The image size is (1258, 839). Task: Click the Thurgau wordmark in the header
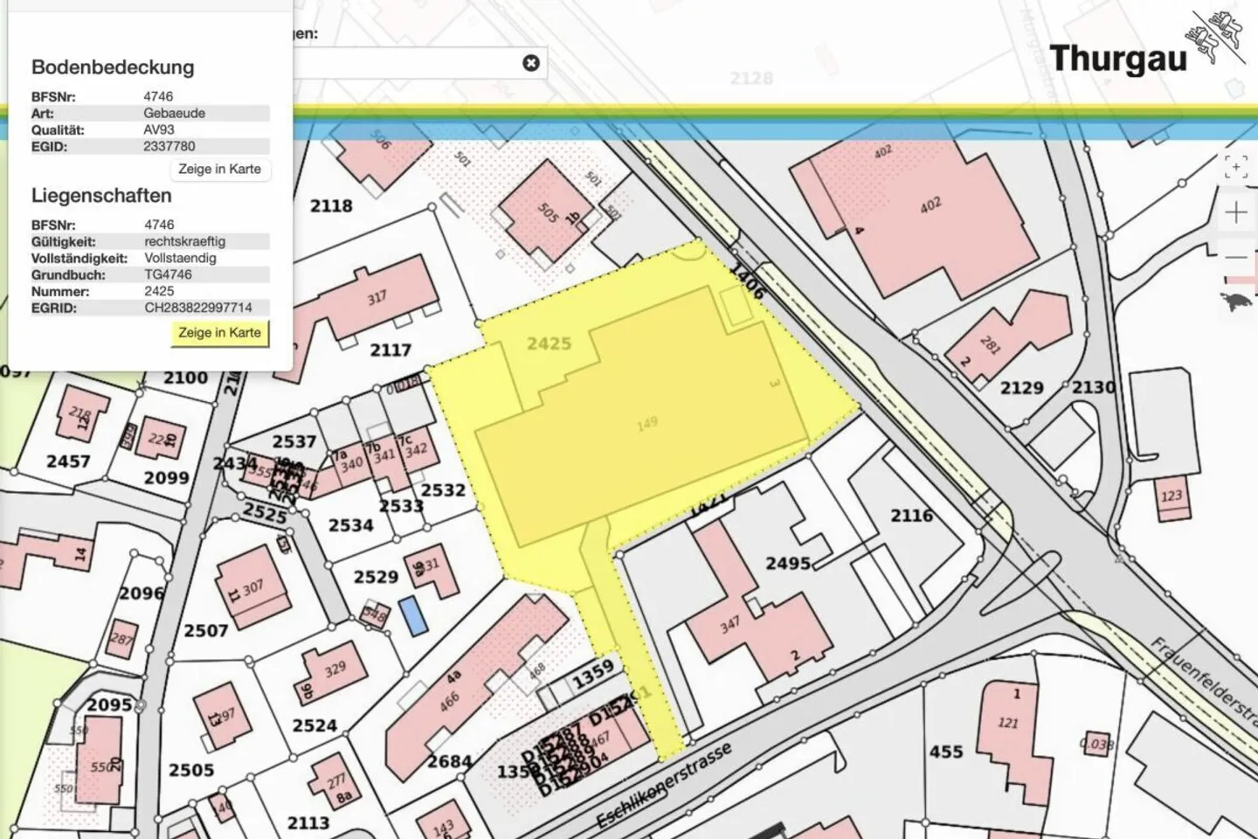pos(1117,59)
